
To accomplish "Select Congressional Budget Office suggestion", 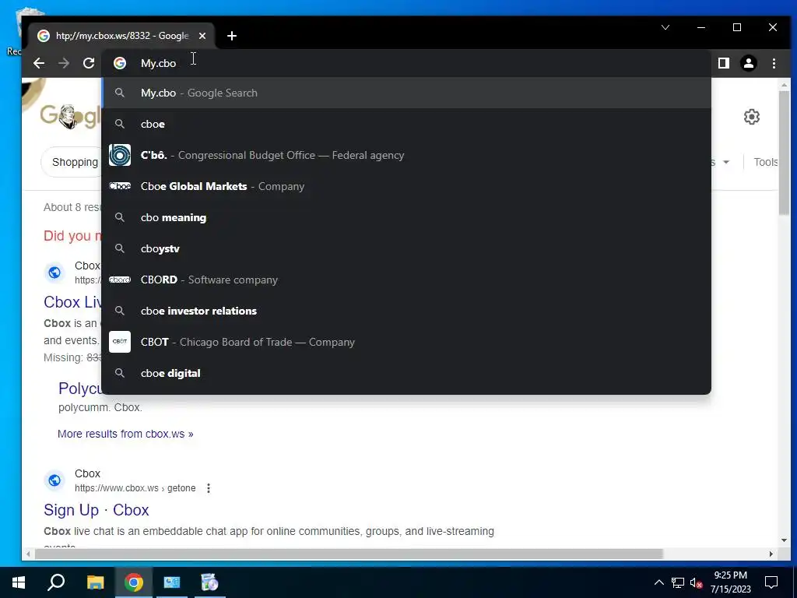I will (x=406, y=155).
